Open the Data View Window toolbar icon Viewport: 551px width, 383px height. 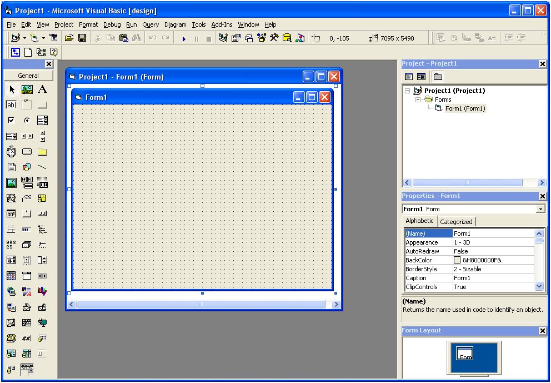[x=287, y=38]
